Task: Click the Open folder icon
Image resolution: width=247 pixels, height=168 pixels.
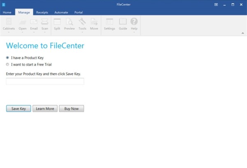Action: [23, 21]
